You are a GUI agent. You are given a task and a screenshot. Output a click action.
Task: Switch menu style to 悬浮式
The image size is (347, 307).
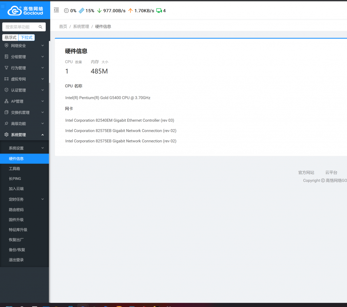tap(11, 38)
